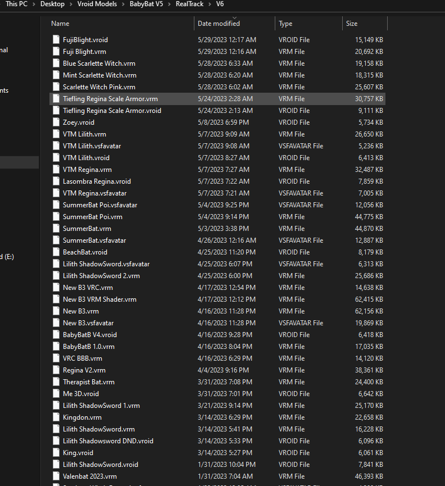This screenshot has width=445, height=486.
Task: Click the SummerBat.vrm file icon
Action: point(56,229)
